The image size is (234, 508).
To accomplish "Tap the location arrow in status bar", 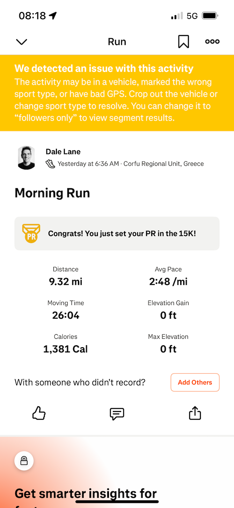I will pyautogui.click(x=53, y=16).
